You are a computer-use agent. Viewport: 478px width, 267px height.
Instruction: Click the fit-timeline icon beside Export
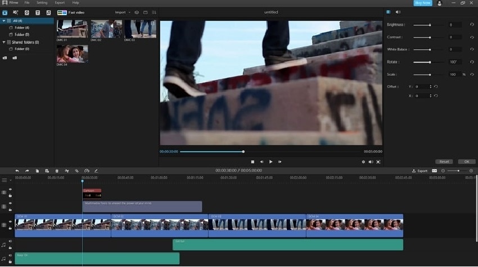pyautogui.click(x=434, y=171)
